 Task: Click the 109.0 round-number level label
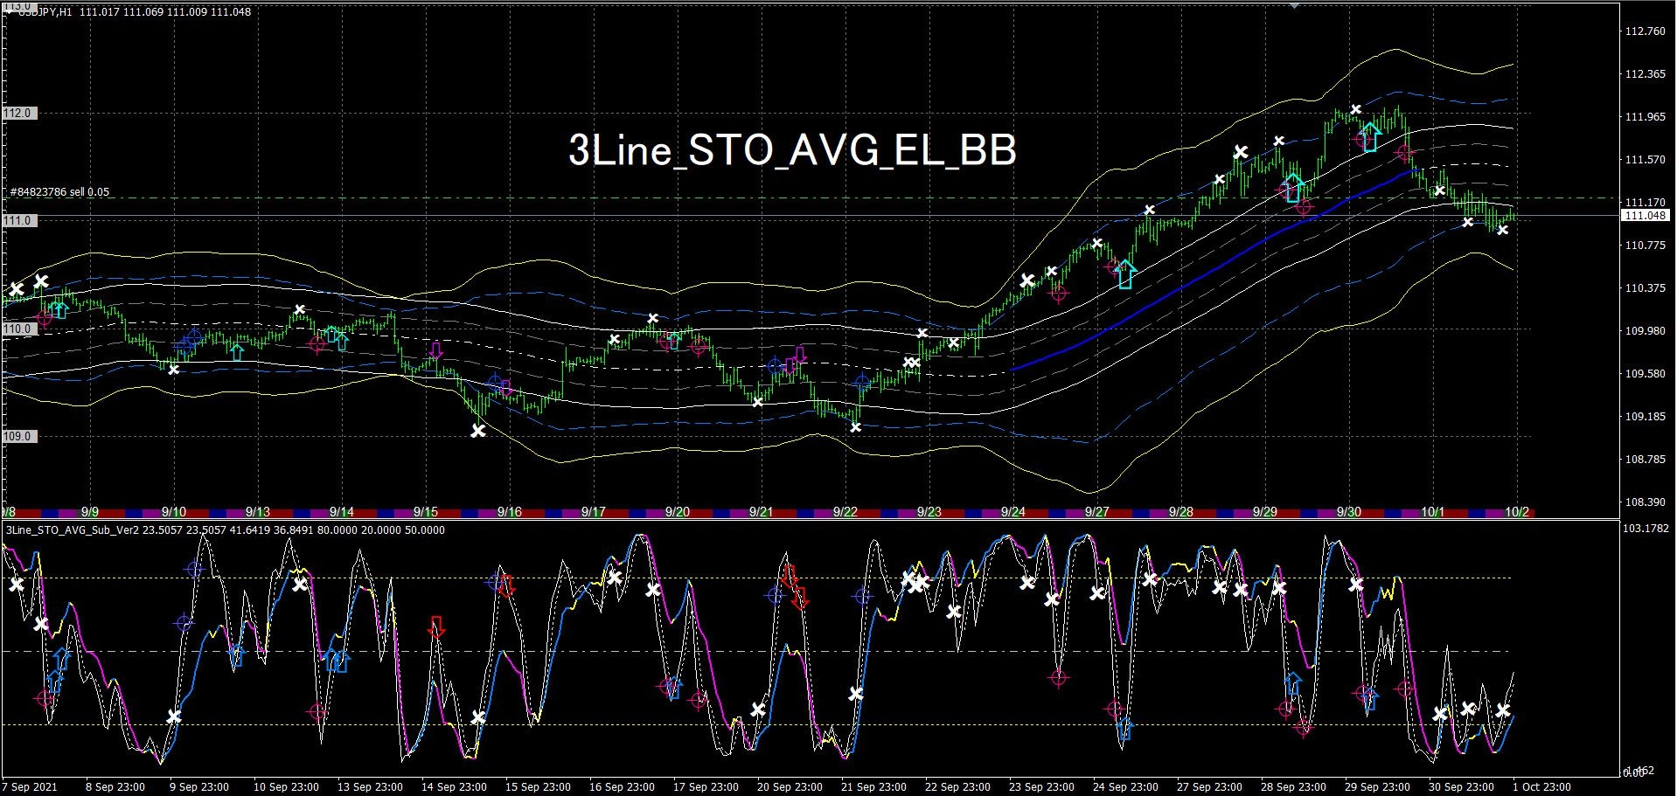tap(18, 436)
